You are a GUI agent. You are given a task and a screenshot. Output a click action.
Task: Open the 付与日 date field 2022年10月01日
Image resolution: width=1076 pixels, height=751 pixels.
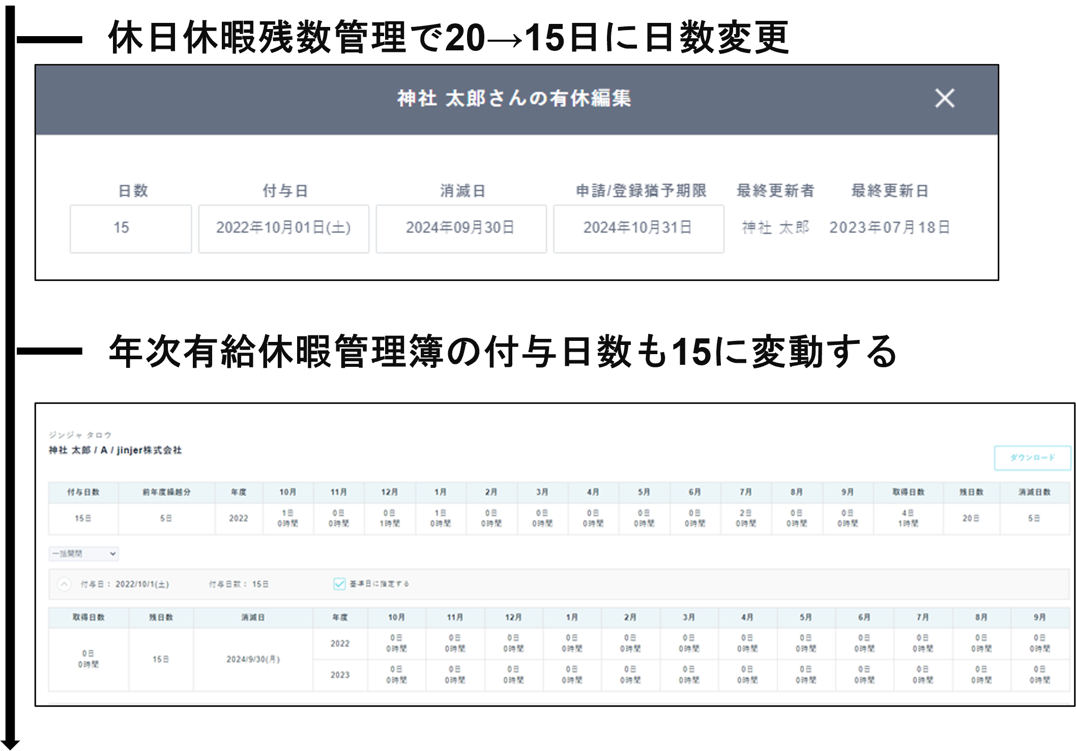point(283,228)
